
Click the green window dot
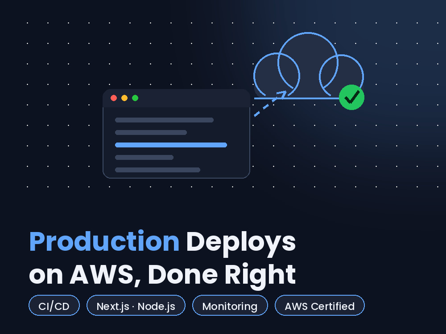[x=135, y=98]
